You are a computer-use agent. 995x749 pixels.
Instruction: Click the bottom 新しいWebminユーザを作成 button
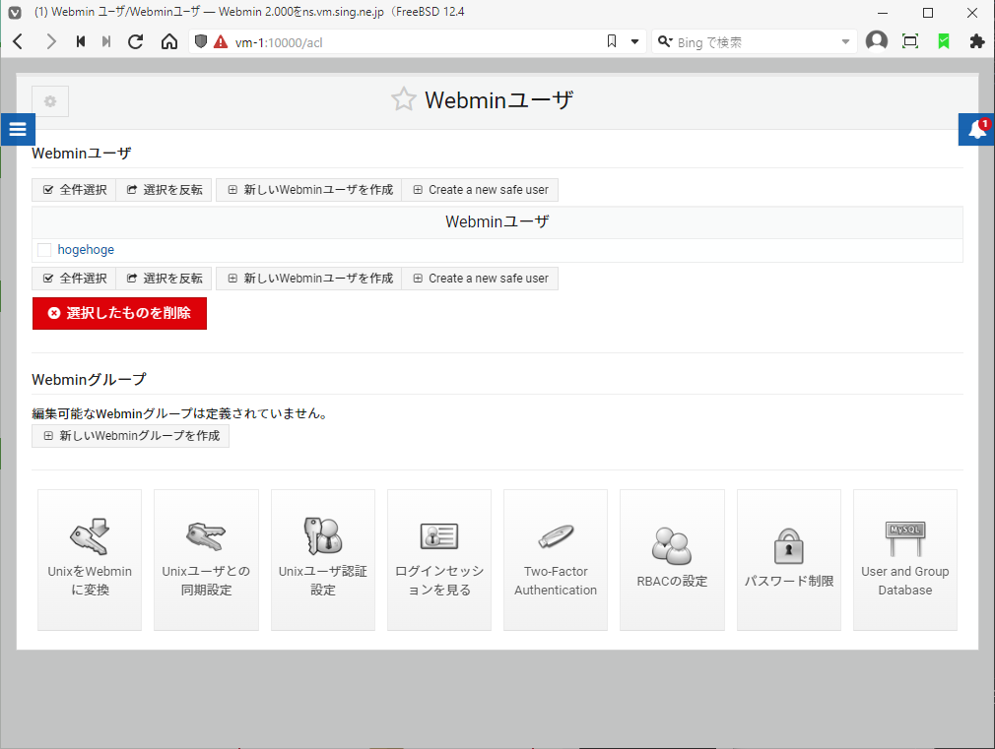point(309,279)
